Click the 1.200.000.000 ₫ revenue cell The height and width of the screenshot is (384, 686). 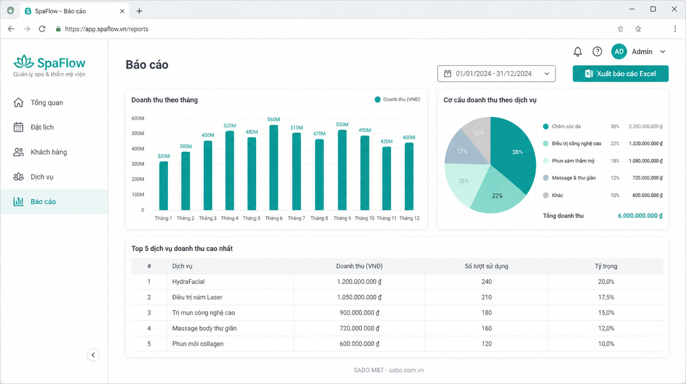tap(359, 282)
